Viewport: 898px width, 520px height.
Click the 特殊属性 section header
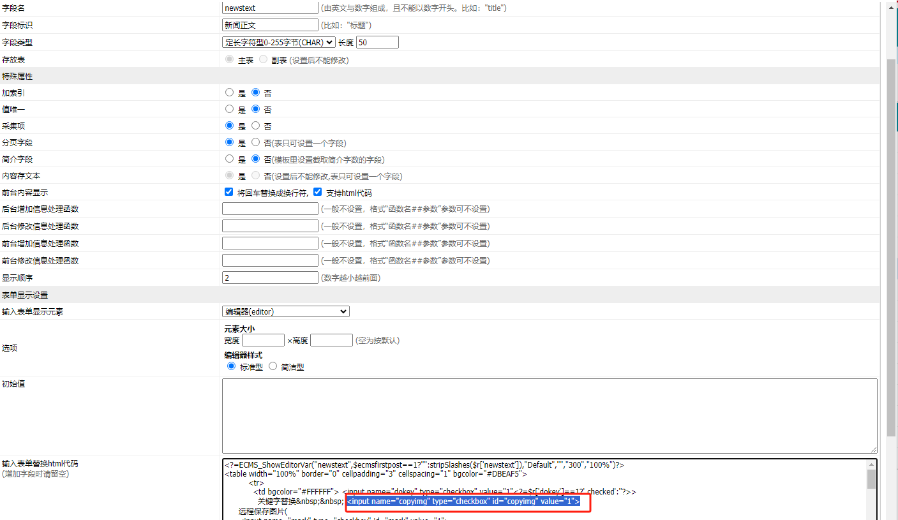17,76
